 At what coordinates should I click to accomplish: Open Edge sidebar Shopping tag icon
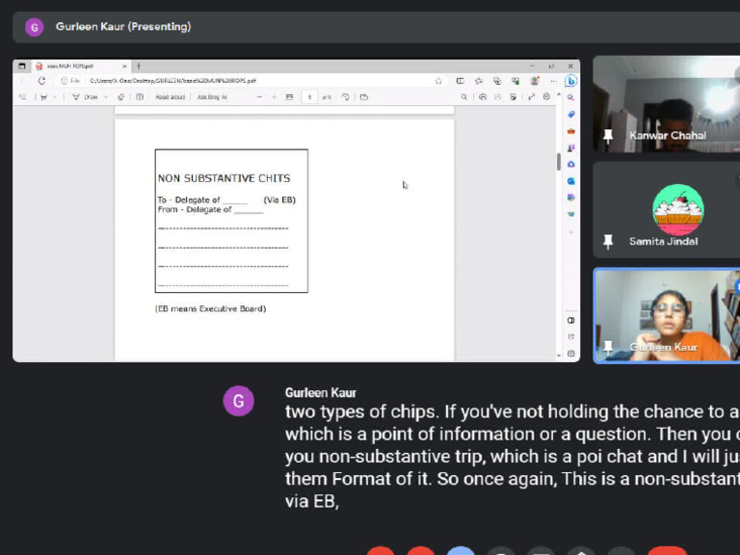570,115
